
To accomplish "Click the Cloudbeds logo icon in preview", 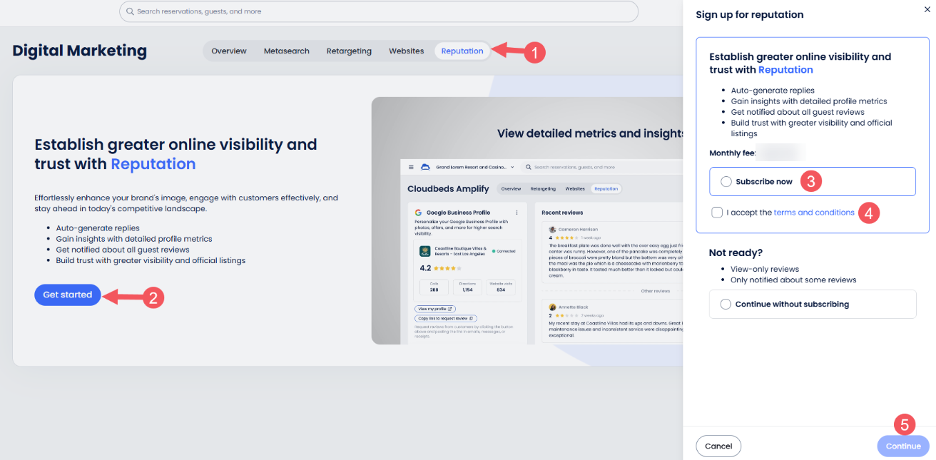I will 426,168.
